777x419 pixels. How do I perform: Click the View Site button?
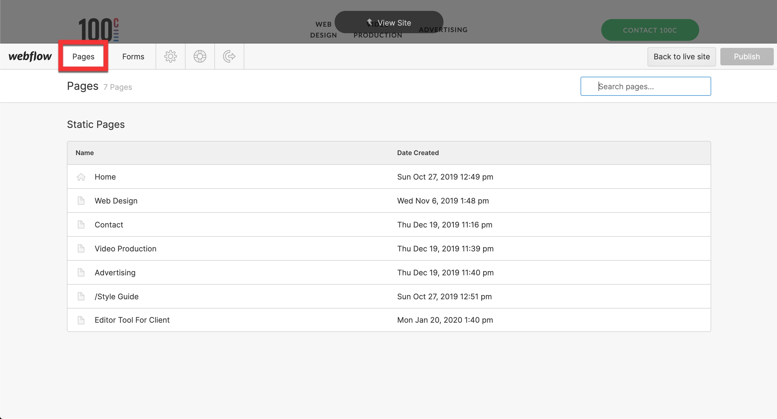(389, 23)
